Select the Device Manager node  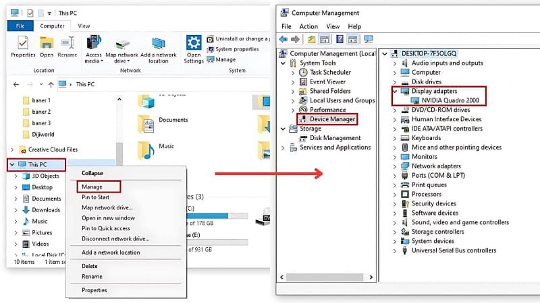coord(332,119)
